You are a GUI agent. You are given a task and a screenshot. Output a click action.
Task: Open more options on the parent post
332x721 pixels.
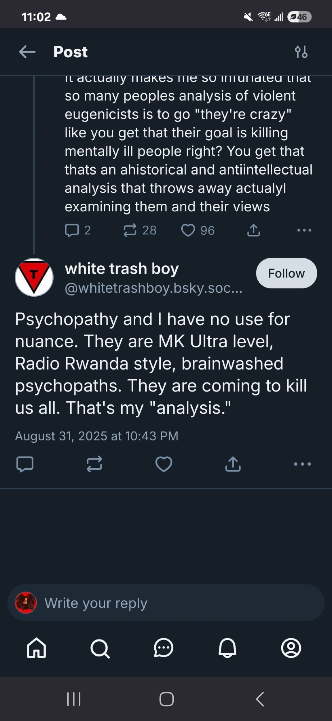click(x=304, y=230)
